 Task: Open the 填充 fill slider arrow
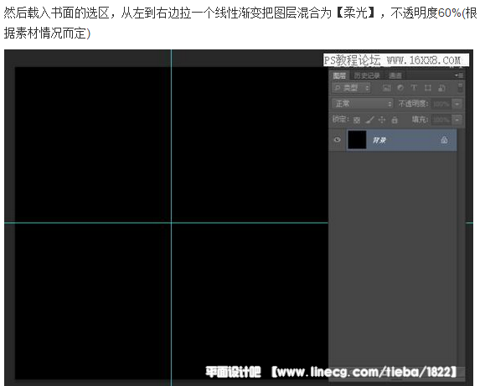tap(457, 120)
